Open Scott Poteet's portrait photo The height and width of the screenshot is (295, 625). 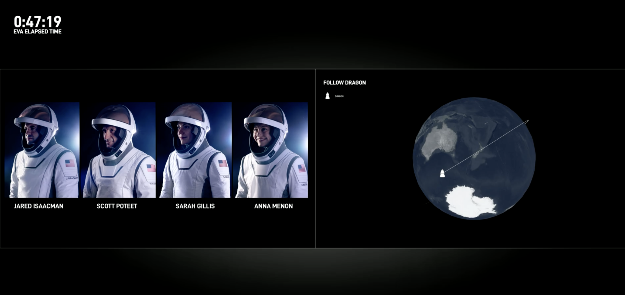tap(119, 150)
